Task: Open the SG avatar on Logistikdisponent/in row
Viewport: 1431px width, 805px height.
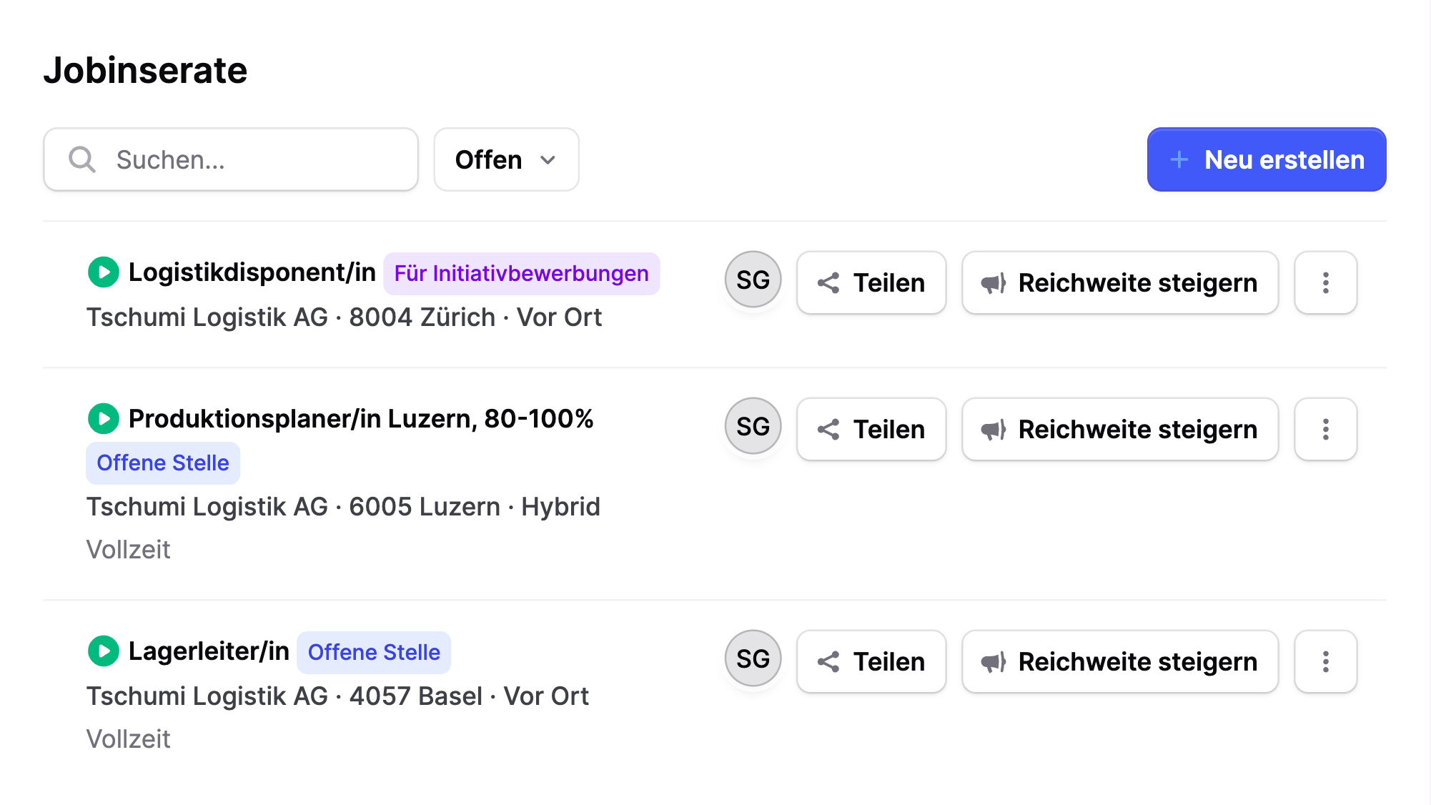Action: tap(753, 280)
